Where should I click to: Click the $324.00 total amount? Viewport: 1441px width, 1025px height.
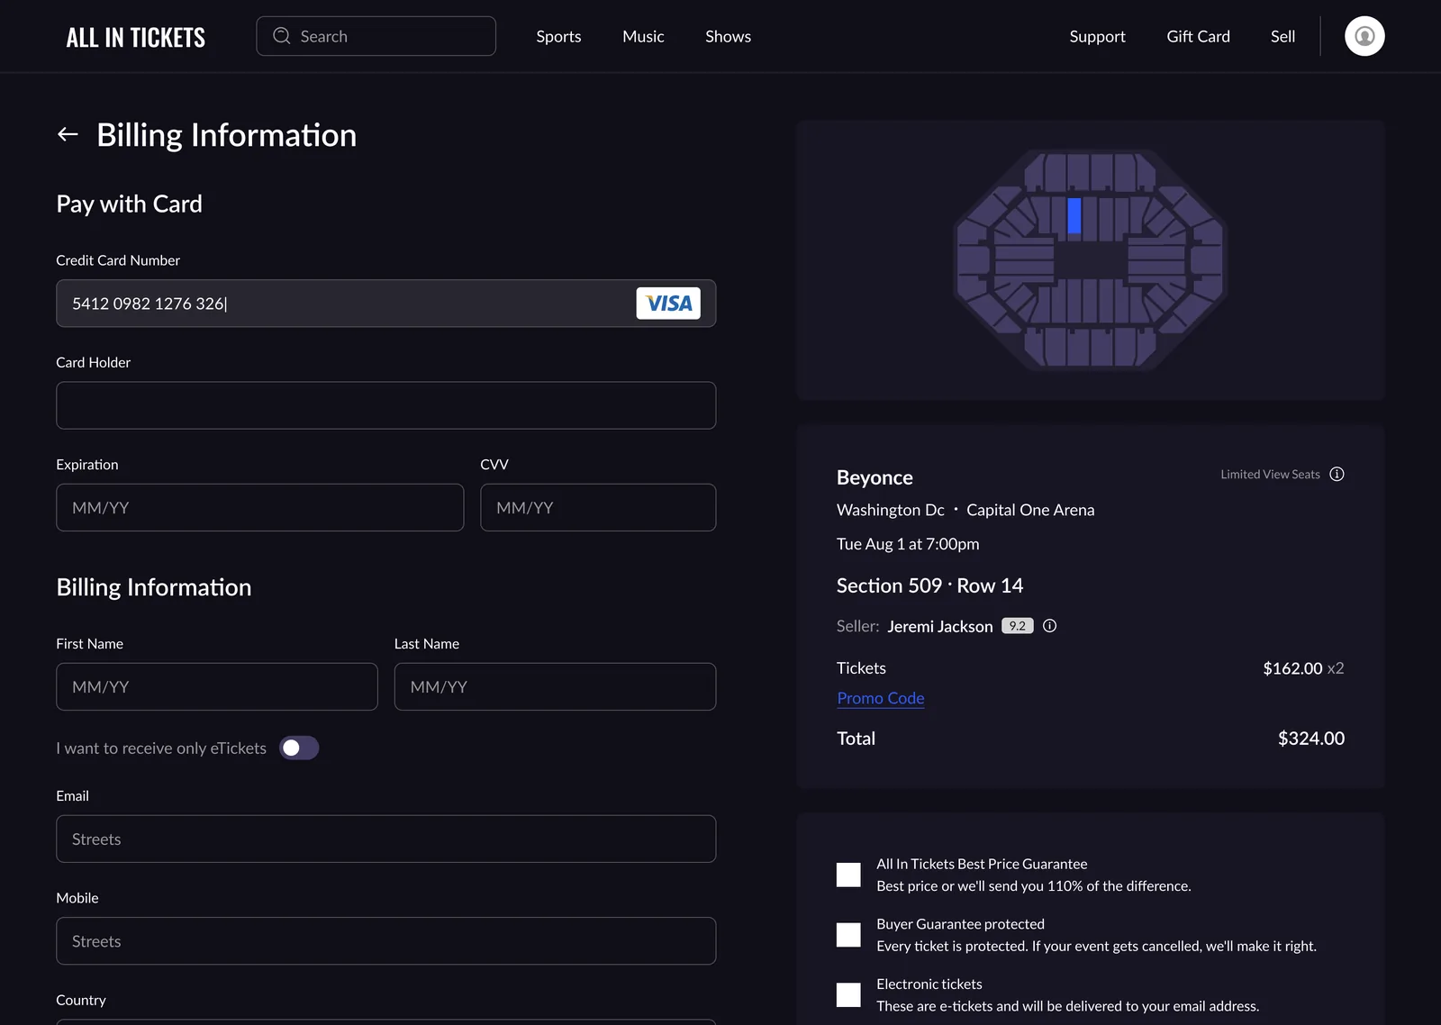pos(1310,739)
